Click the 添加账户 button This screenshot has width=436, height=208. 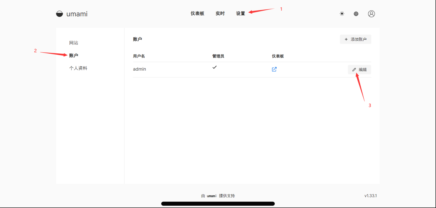tap(356, 39)
